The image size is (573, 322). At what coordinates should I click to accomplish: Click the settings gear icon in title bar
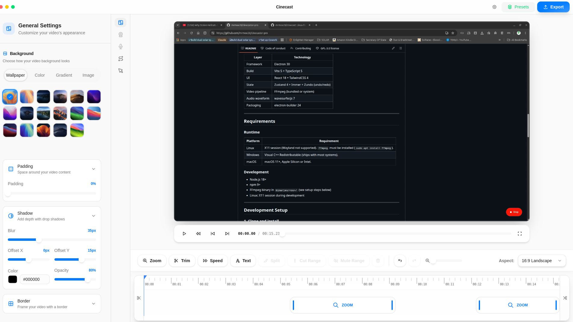(x=494, y=7)
